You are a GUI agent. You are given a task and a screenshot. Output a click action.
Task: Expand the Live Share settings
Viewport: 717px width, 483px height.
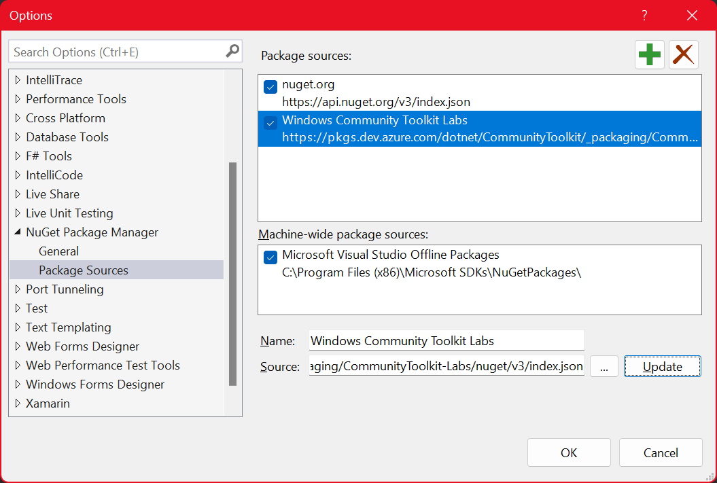point(17,194)
